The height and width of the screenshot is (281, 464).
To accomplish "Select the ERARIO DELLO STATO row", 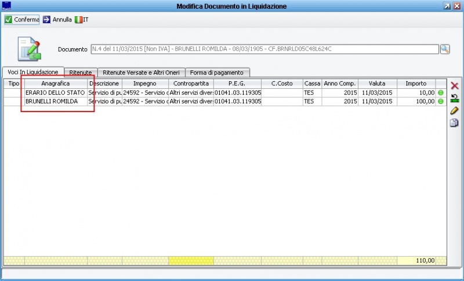I will (x=55, y=92).
